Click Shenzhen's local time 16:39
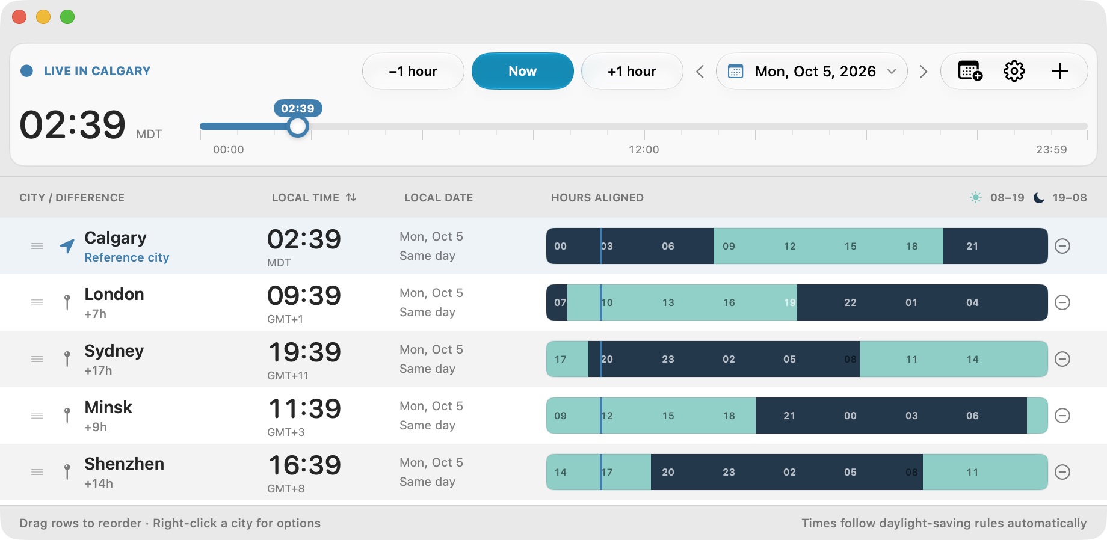This screenshot has height=540, width=1107. point(304,465)
